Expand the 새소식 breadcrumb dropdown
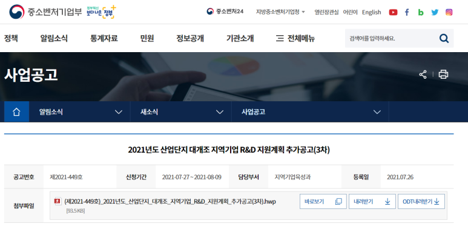The width and height of the screenshot is (468, 249). (x=181, y=111)
